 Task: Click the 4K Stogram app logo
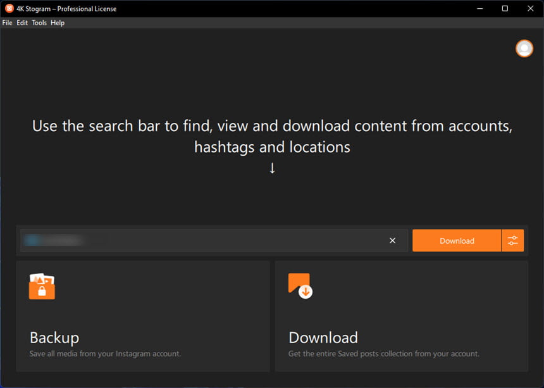pos(9,8)
